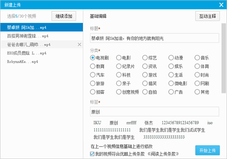This screenshot has height=159, width=227.
Task: Select the 纪录片 category radio
Action: tap(119, 66)
